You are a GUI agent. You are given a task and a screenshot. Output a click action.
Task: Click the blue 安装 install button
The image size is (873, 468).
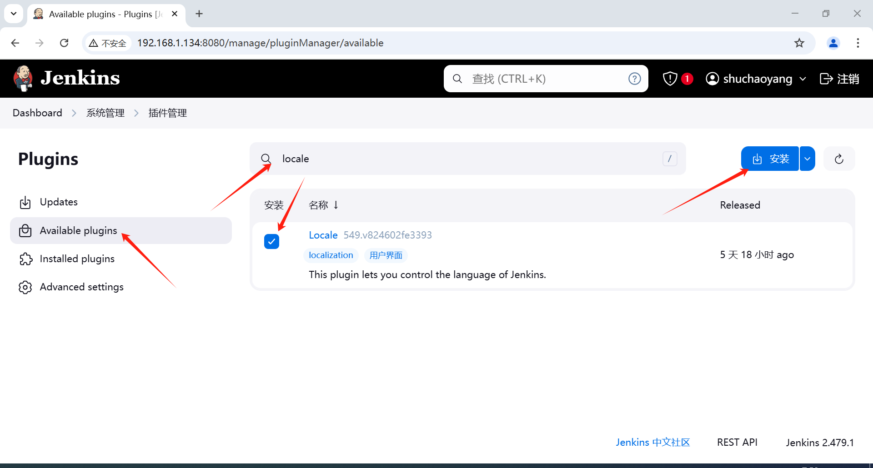tap(770, 159)
